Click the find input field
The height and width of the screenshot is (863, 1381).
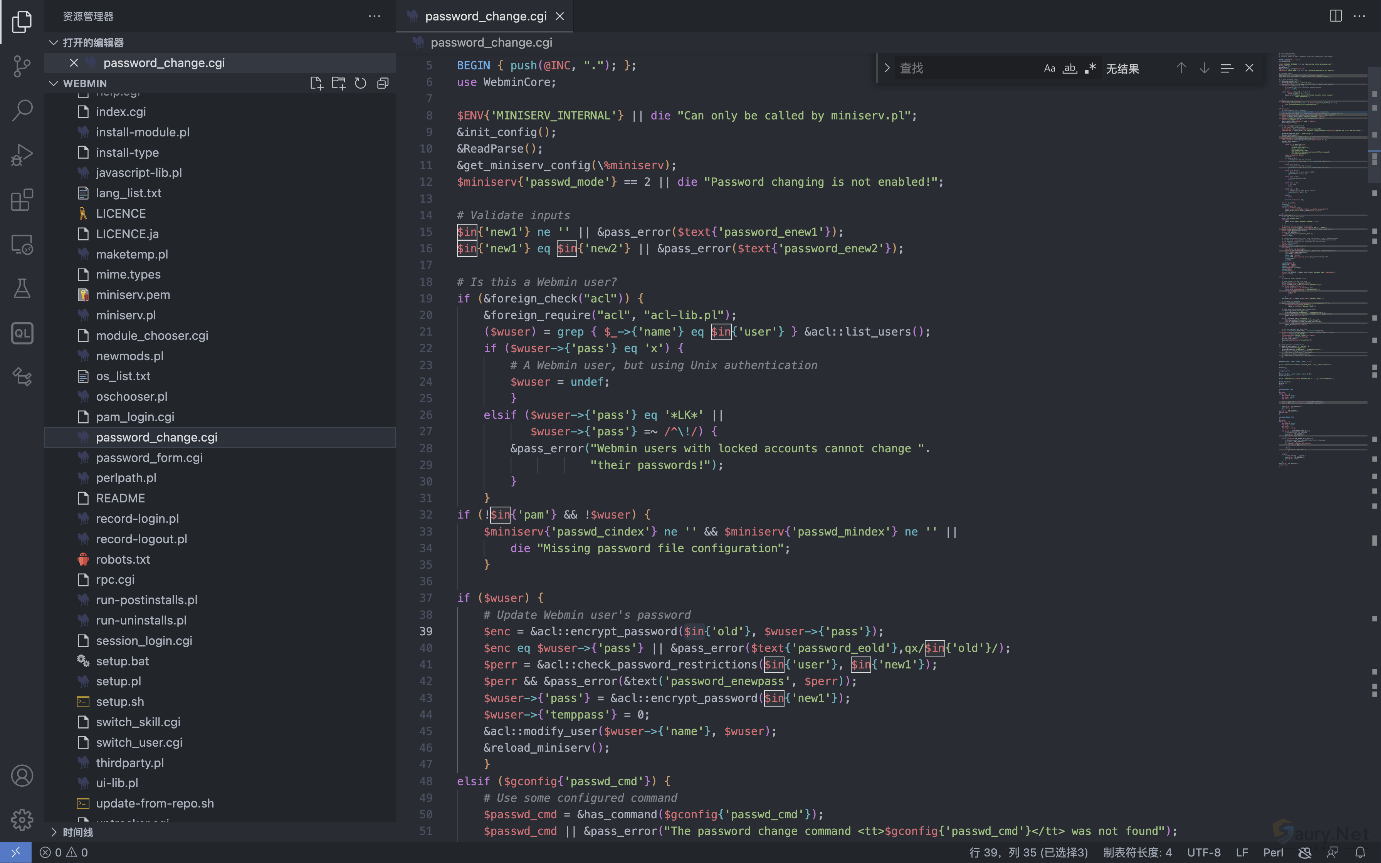964,69
